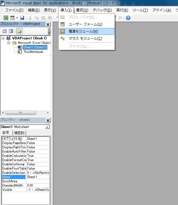The width and height of the screenshot is (178, 205).
Task: Select the highlighted Name property label
Action: [x=14, y=177]
